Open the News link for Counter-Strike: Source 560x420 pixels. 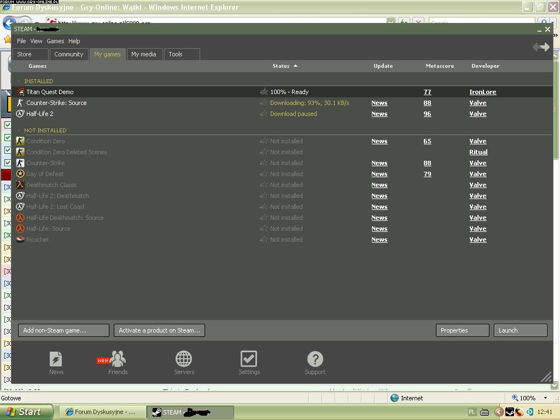tap(380, 103)
